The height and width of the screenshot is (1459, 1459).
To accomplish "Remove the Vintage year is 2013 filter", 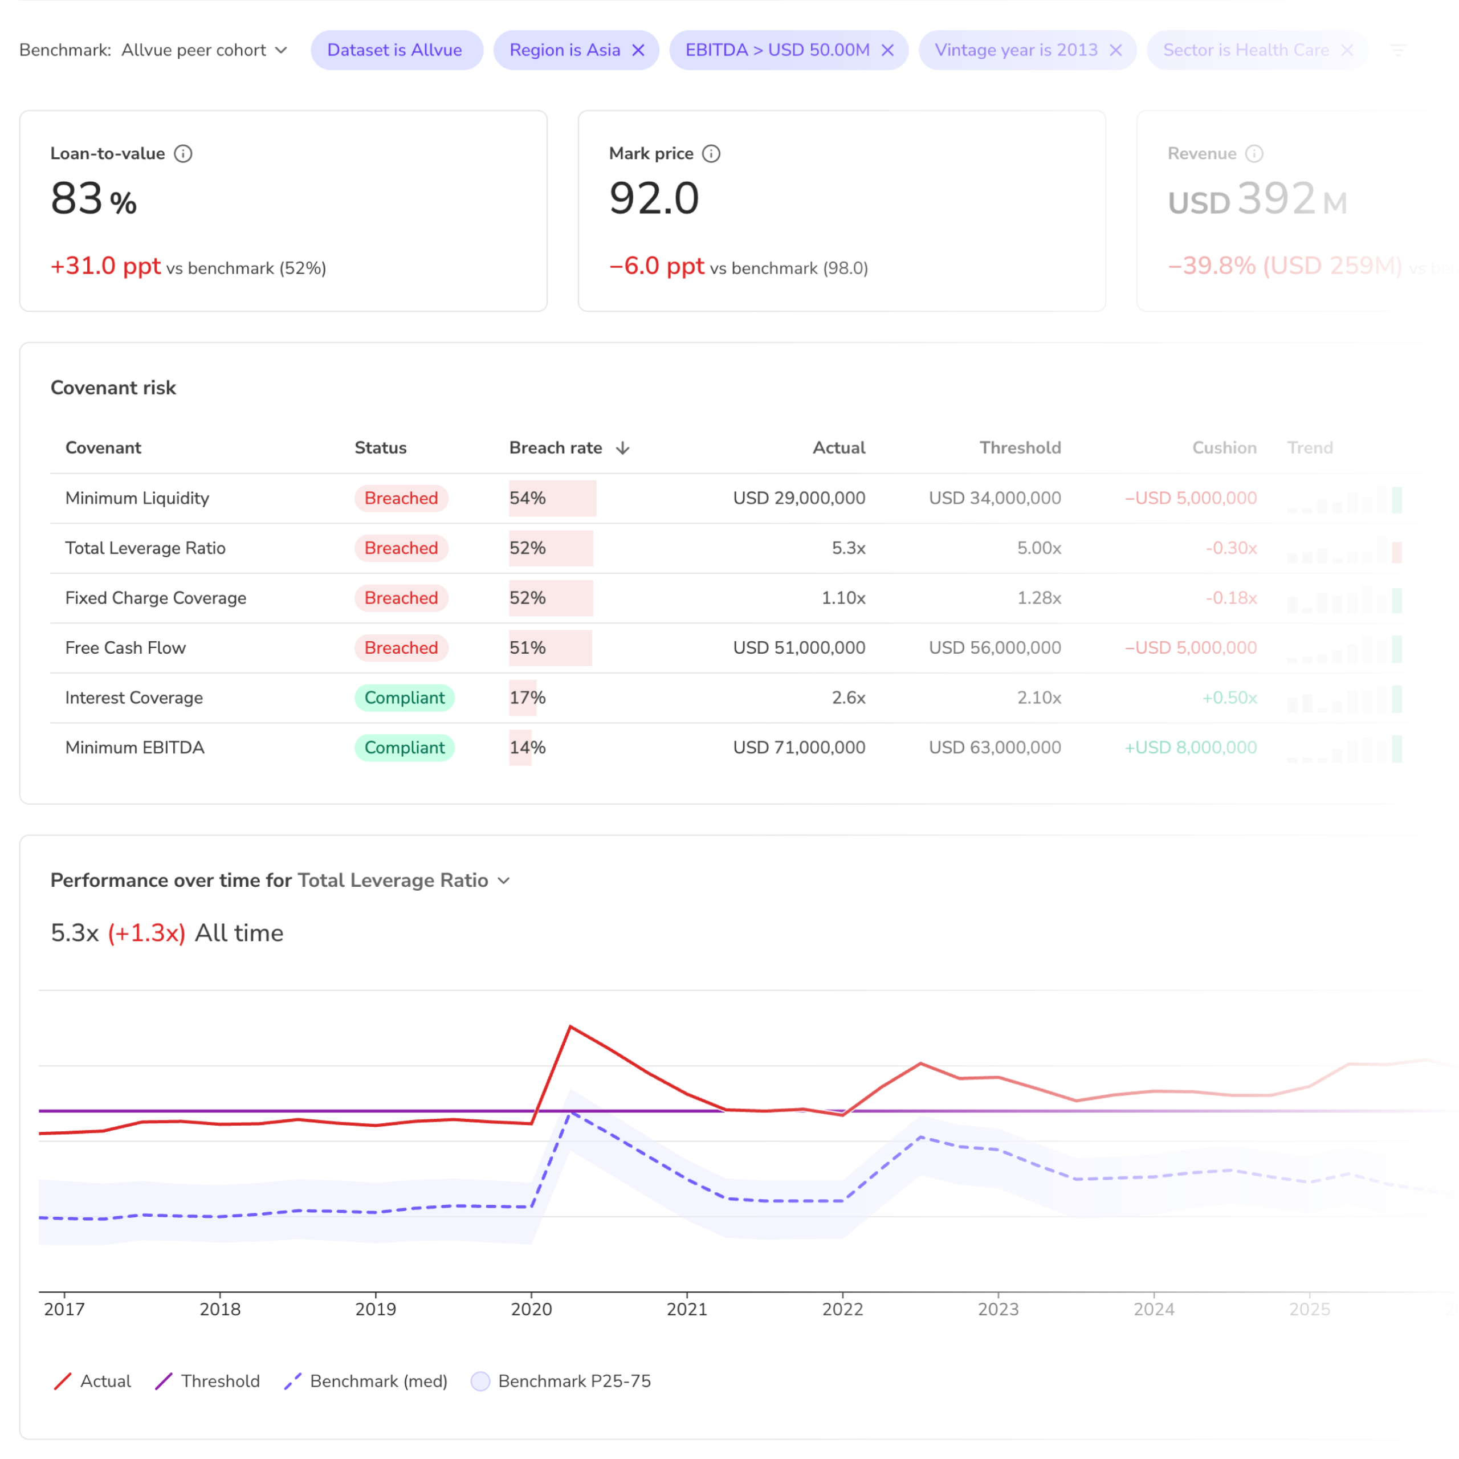I will click(1115, 50).
